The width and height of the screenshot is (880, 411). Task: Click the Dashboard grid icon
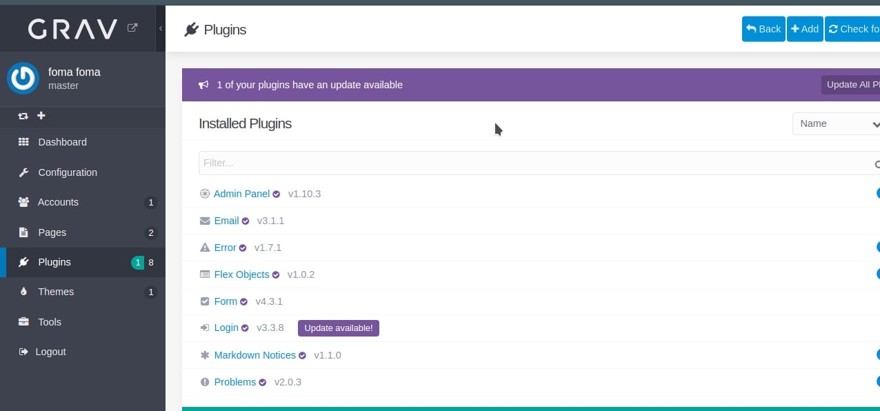(23, 142)
